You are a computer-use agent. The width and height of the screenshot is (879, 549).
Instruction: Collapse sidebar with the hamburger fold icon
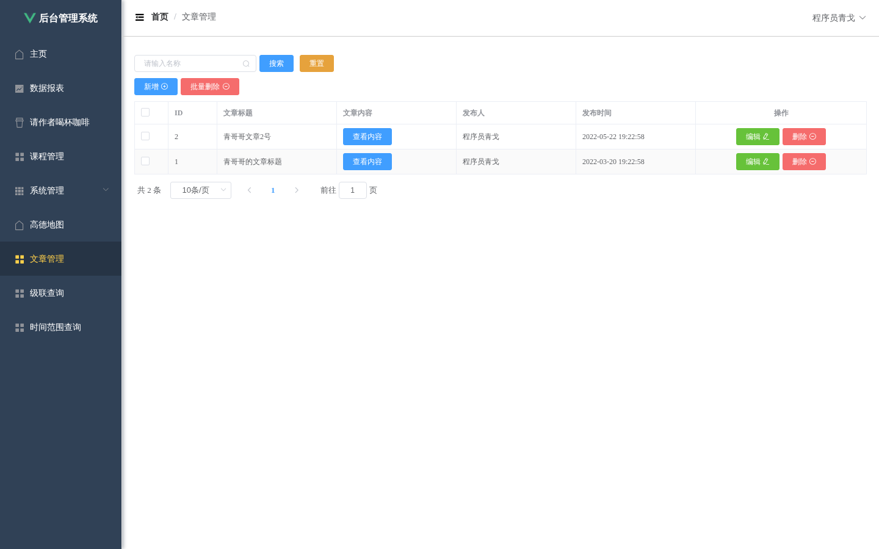[x=140, y=17]
